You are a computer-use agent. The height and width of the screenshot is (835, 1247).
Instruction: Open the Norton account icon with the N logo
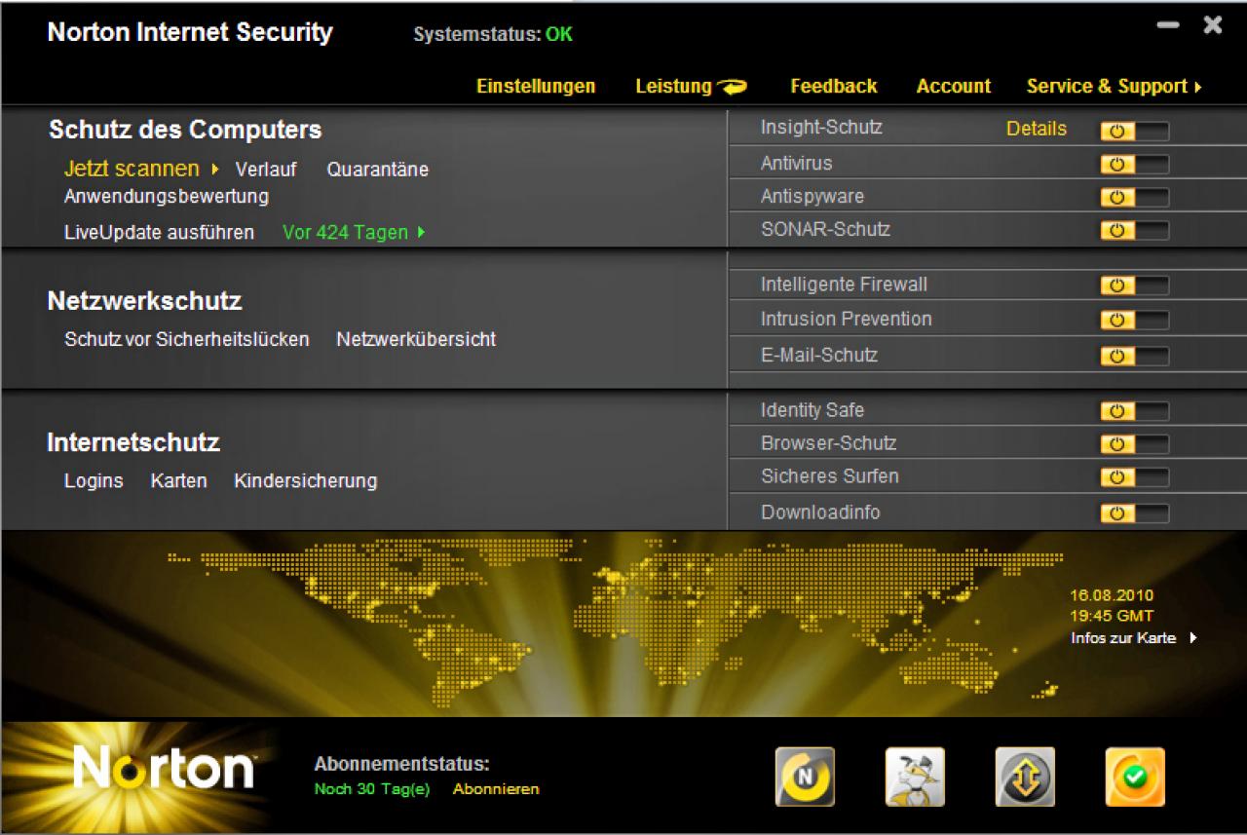pos(805,777)
